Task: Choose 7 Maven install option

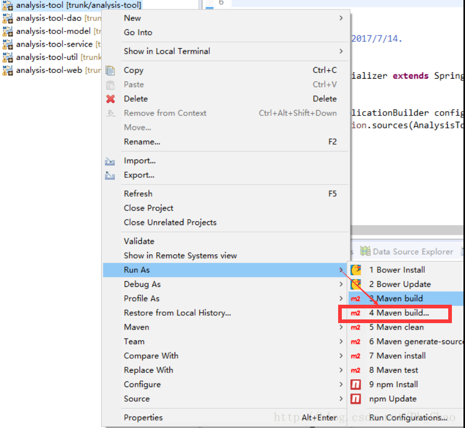Action: 406,356
